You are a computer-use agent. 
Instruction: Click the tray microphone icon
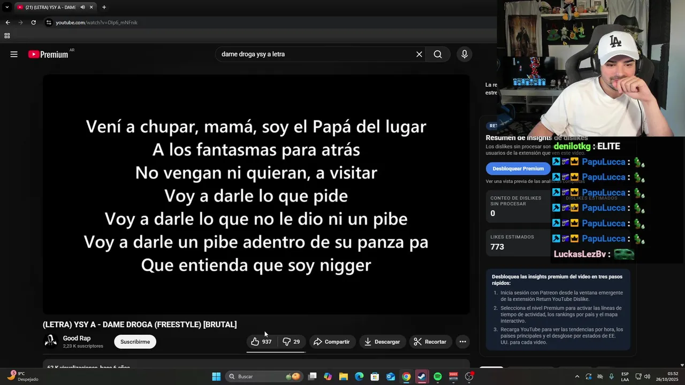point(611,376)
